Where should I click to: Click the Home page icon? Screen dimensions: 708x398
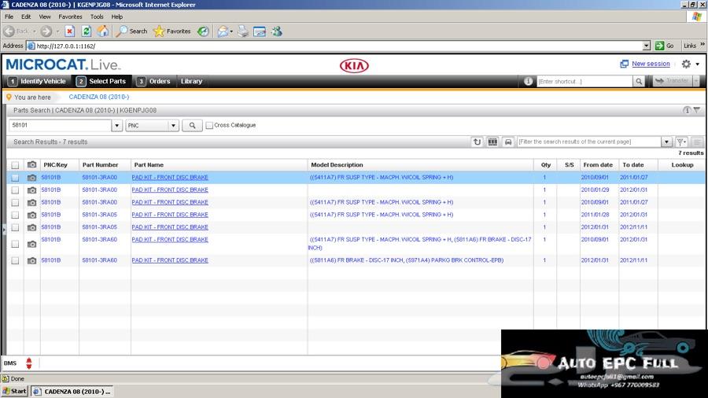[103, 31]
